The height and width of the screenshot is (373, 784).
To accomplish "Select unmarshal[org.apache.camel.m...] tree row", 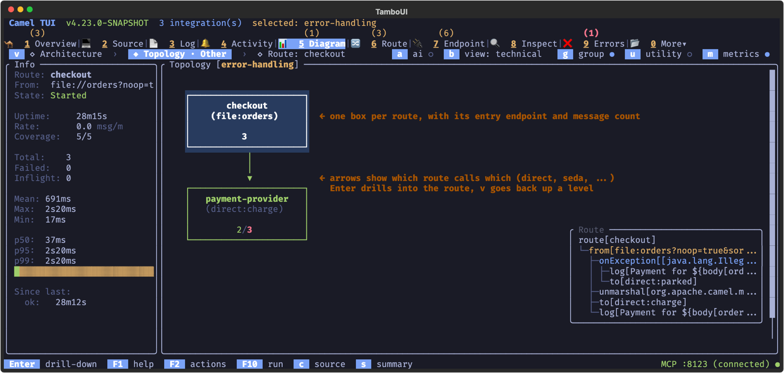I will (x=678, y=292).
